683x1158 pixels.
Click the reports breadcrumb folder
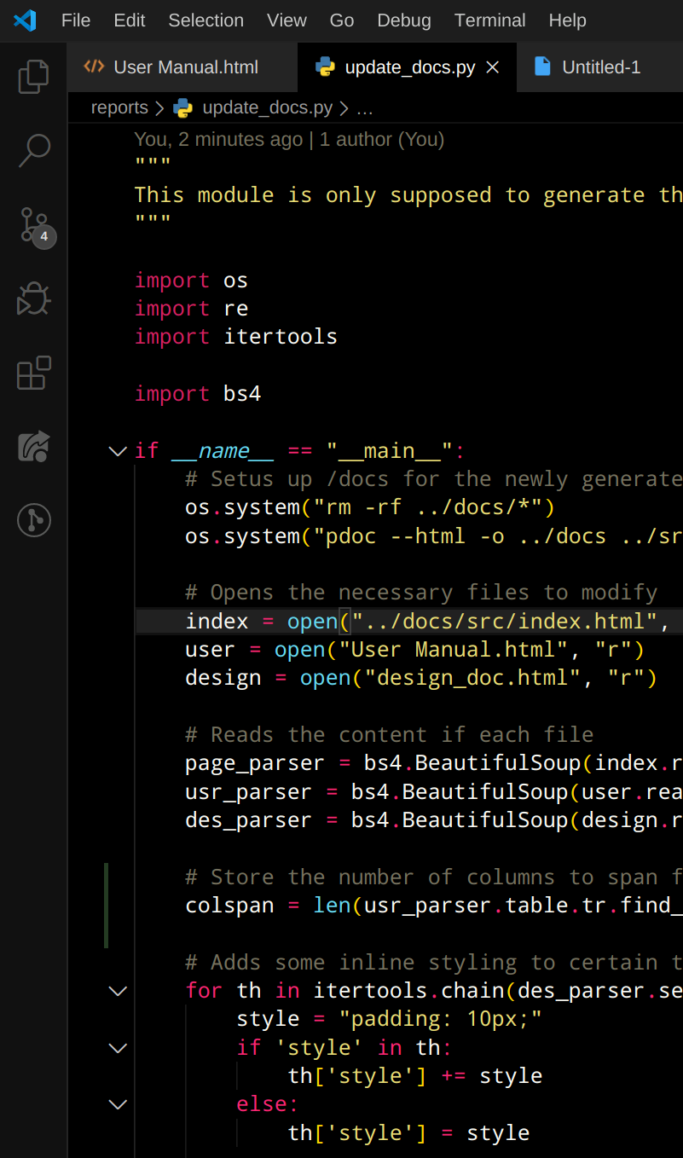coord(119,108)
